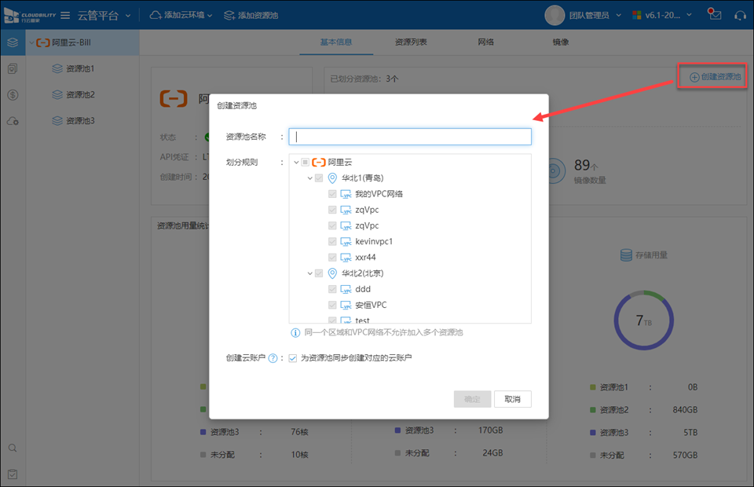Click the 华北1(青岛) location pin icon

click(332, 178)
